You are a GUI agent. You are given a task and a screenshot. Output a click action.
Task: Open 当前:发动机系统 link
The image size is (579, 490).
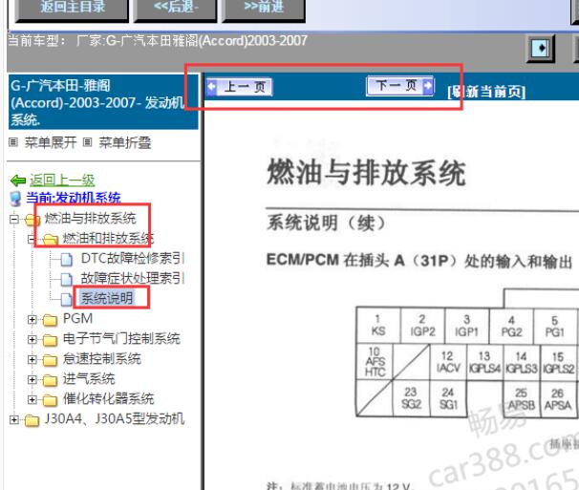pyautogui.click(x=74, y=198)
